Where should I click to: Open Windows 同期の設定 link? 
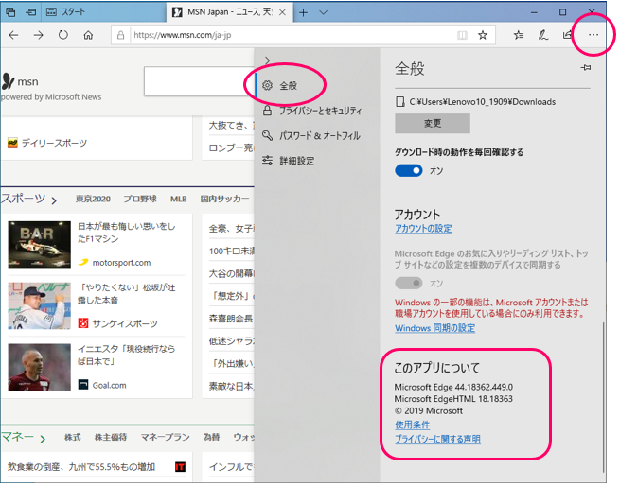[x=434, y=328]
